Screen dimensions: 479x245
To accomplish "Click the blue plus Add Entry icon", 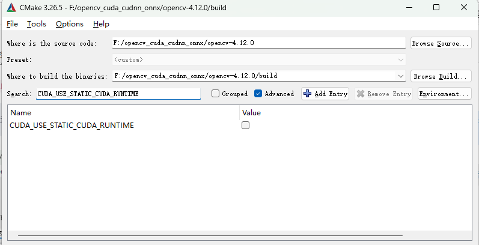I will pyautogui.click(x=308, y=94).
